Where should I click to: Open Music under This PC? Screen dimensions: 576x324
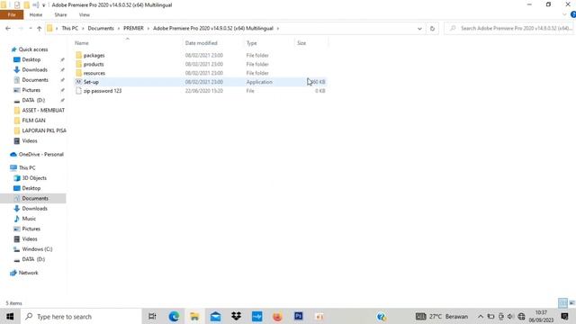(29, 219)
